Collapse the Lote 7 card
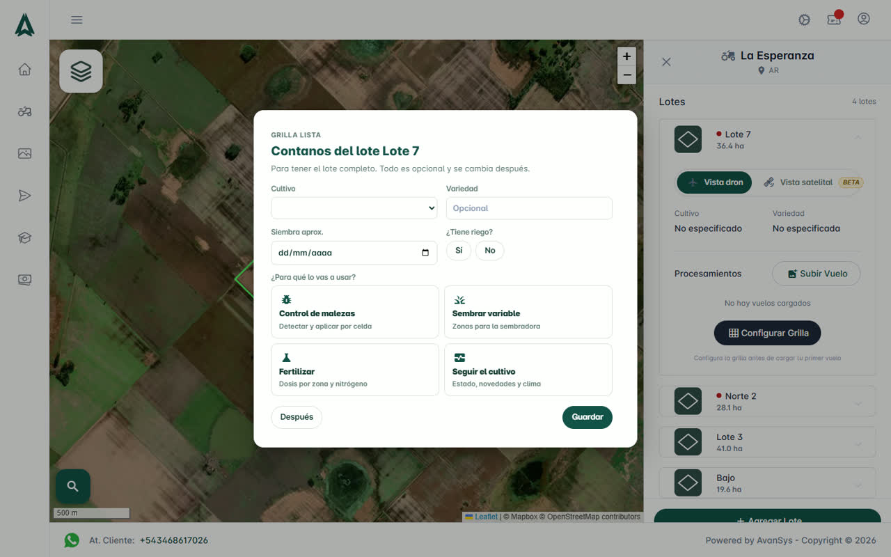This screenshot has width=891, height=557. [858, 138]
